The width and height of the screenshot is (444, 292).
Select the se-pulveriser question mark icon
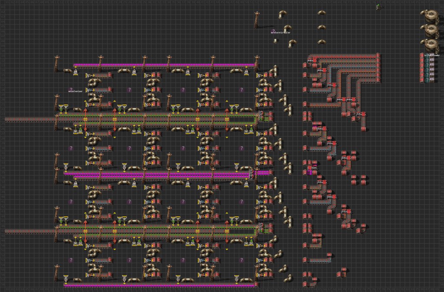(x=72, y=89)
